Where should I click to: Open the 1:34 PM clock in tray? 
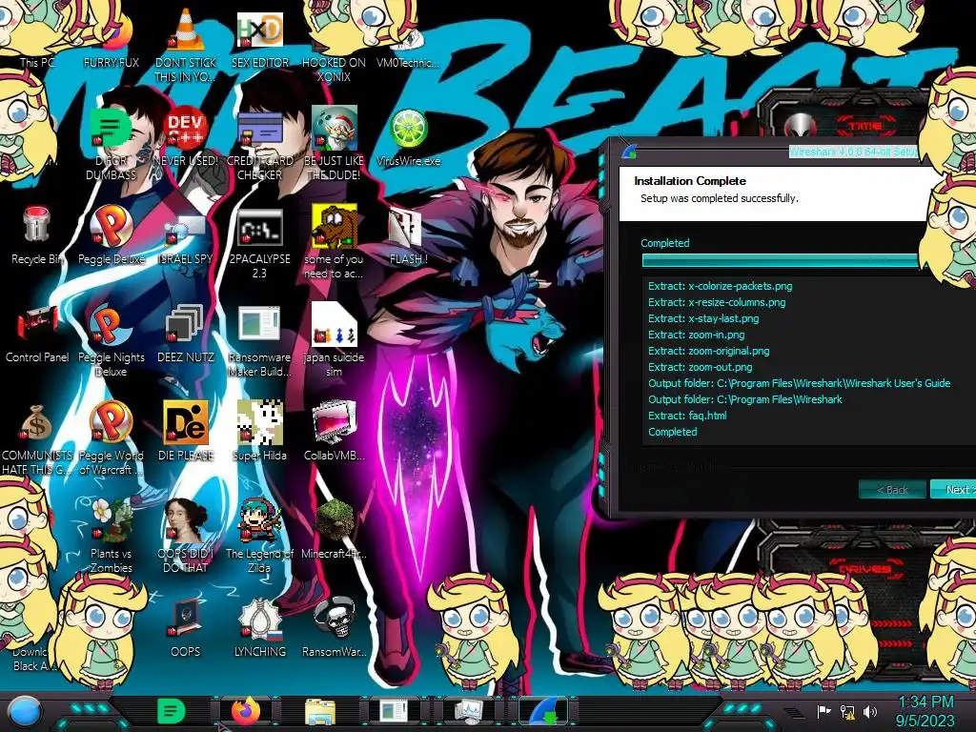click(925, 702)
